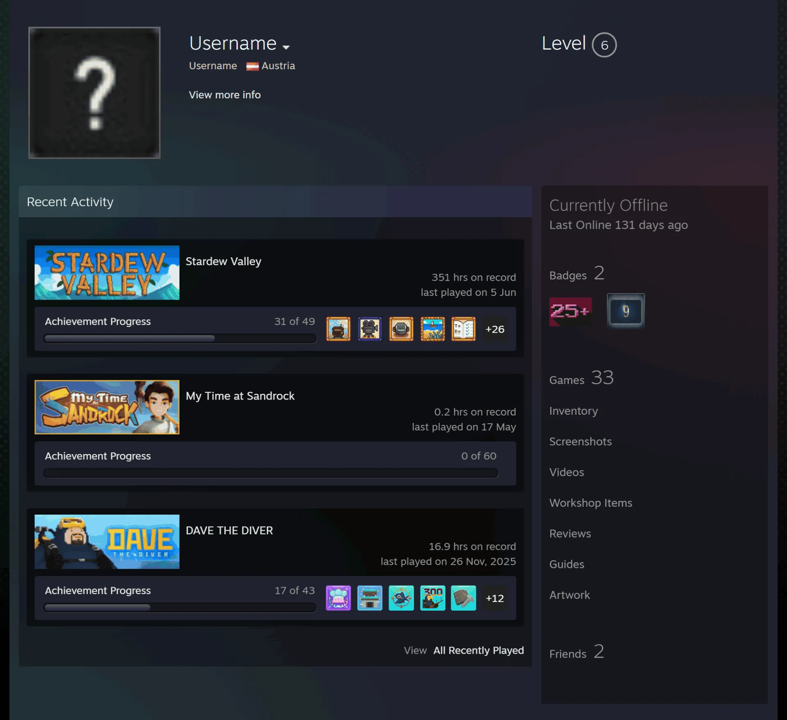The height and width of the screenshot is (720, 787).
Task: Open the Inventory section
Action: [573, 411]
